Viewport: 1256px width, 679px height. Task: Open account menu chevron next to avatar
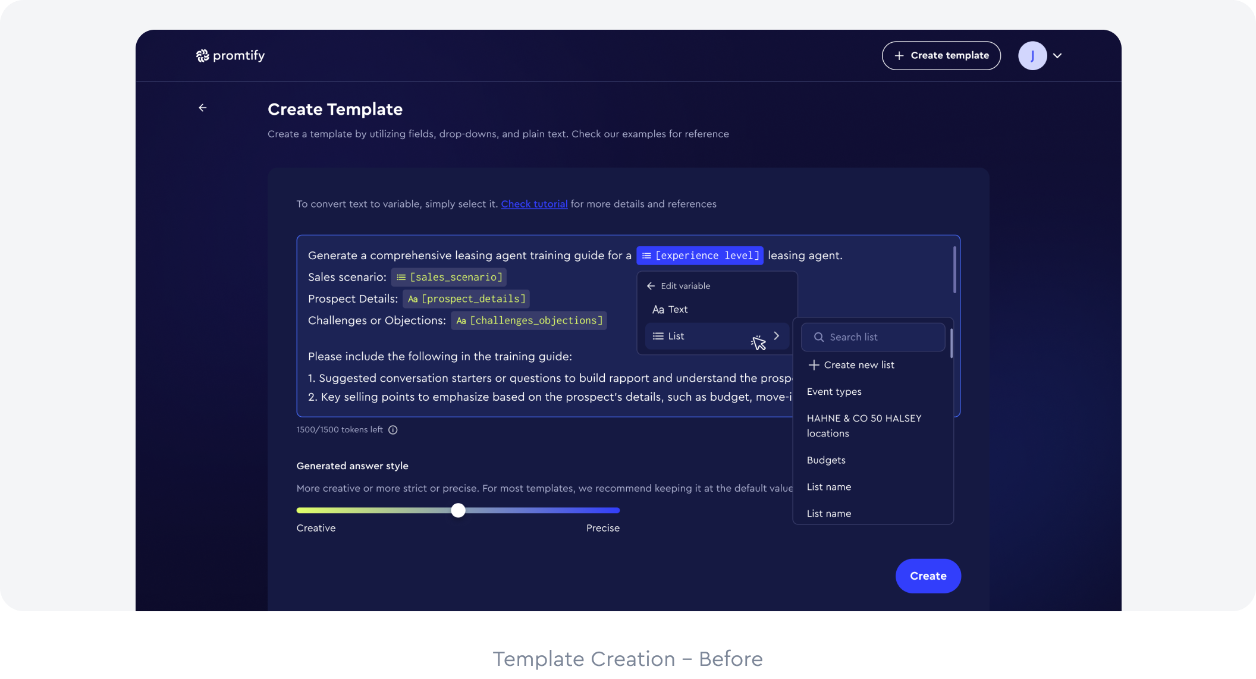tap(1057, 56)
